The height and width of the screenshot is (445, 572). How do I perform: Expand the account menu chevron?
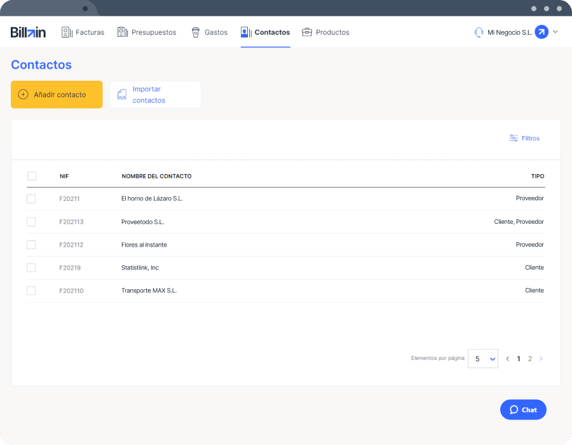click(555, 32)
